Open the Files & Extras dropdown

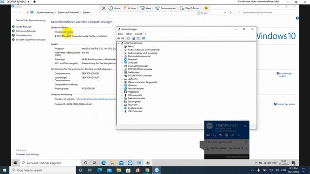pyautogui.click(x=191, y=8)
